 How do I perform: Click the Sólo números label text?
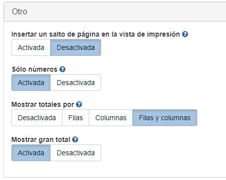[x=35, y=69]
